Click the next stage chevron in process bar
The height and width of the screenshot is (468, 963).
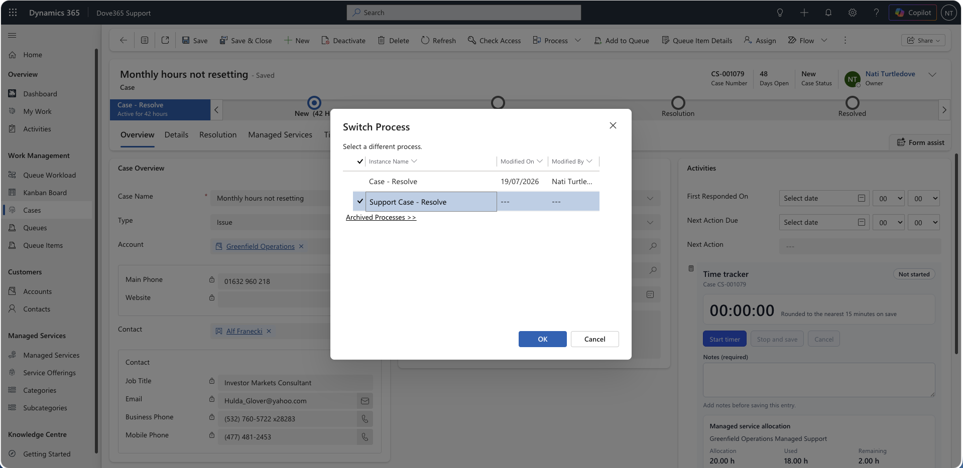point(944,110)
